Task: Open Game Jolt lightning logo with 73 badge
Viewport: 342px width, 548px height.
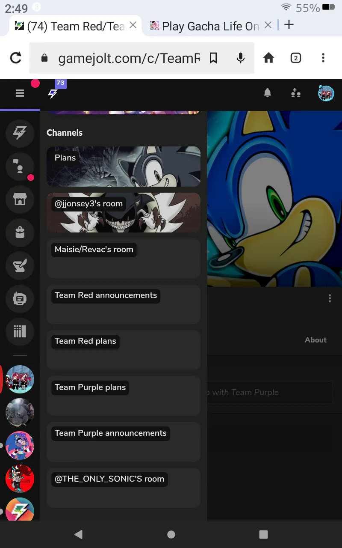Action: (53, 93)
